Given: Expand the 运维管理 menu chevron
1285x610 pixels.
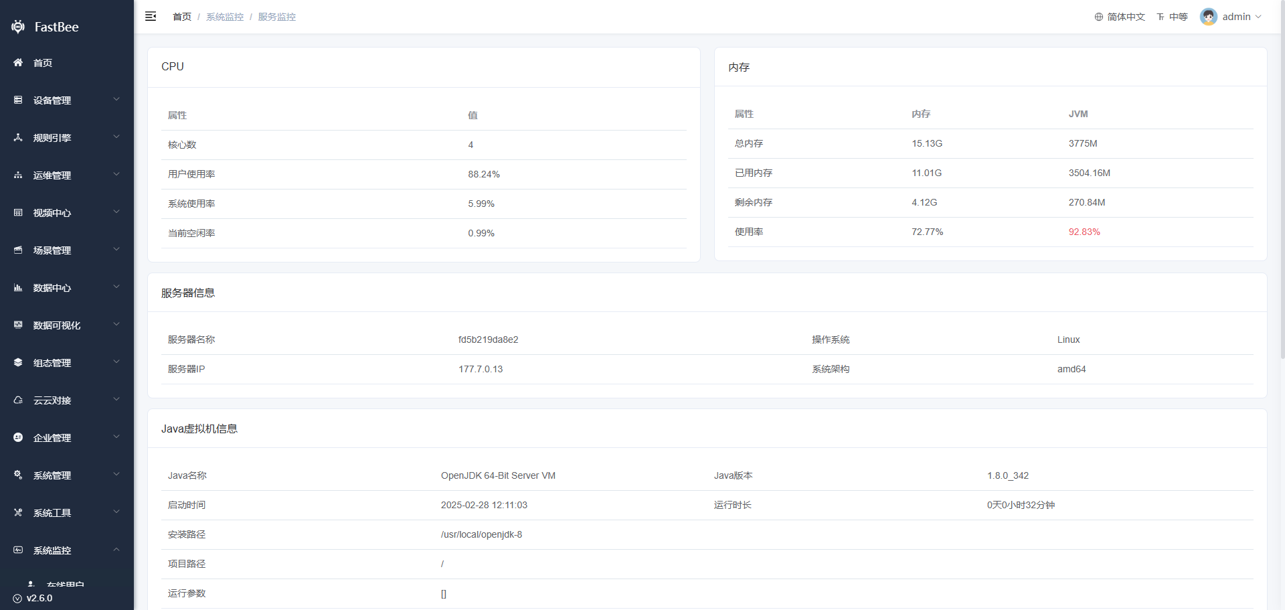Looking at the screenshot, I should click(116, 174).
